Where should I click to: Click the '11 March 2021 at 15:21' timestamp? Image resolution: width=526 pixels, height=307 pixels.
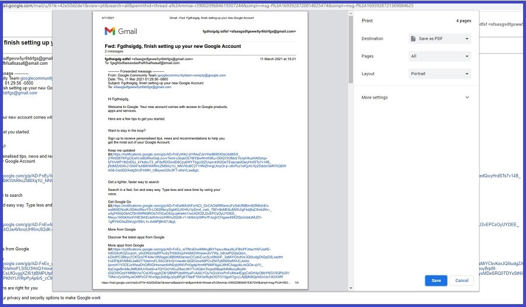pyautogui.click(x=278, y=59)
